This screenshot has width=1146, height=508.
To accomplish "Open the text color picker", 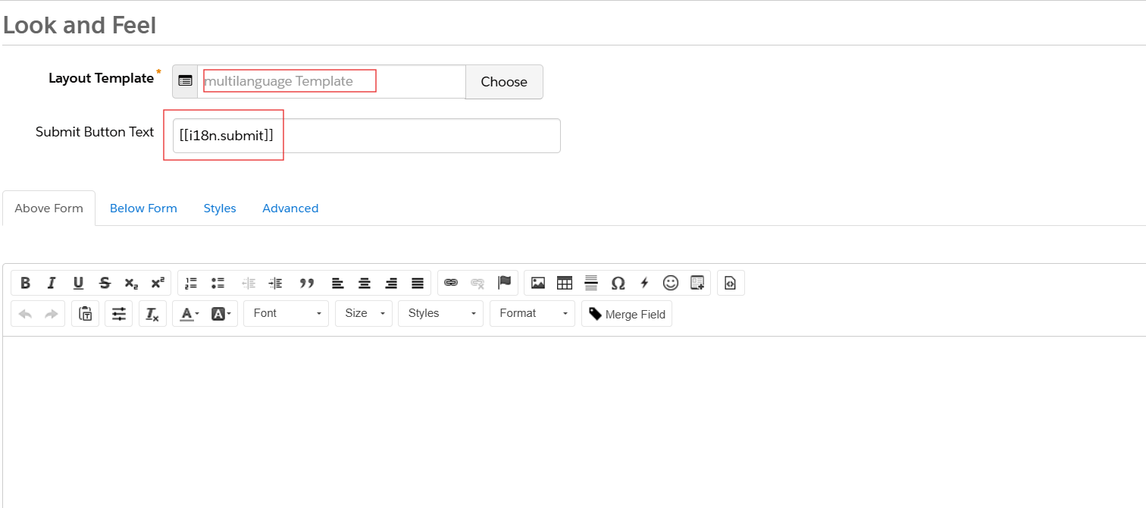I will tap(189, 314).
